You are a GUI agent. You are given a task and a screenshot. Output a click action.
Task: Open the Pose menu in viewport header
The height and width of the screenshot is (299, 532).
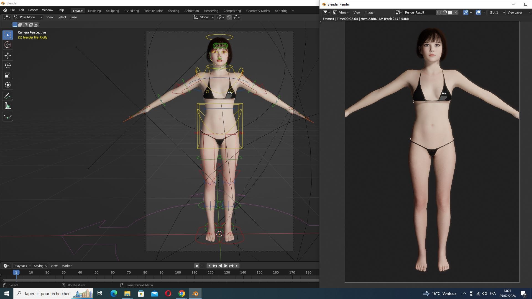pos(73,17)
